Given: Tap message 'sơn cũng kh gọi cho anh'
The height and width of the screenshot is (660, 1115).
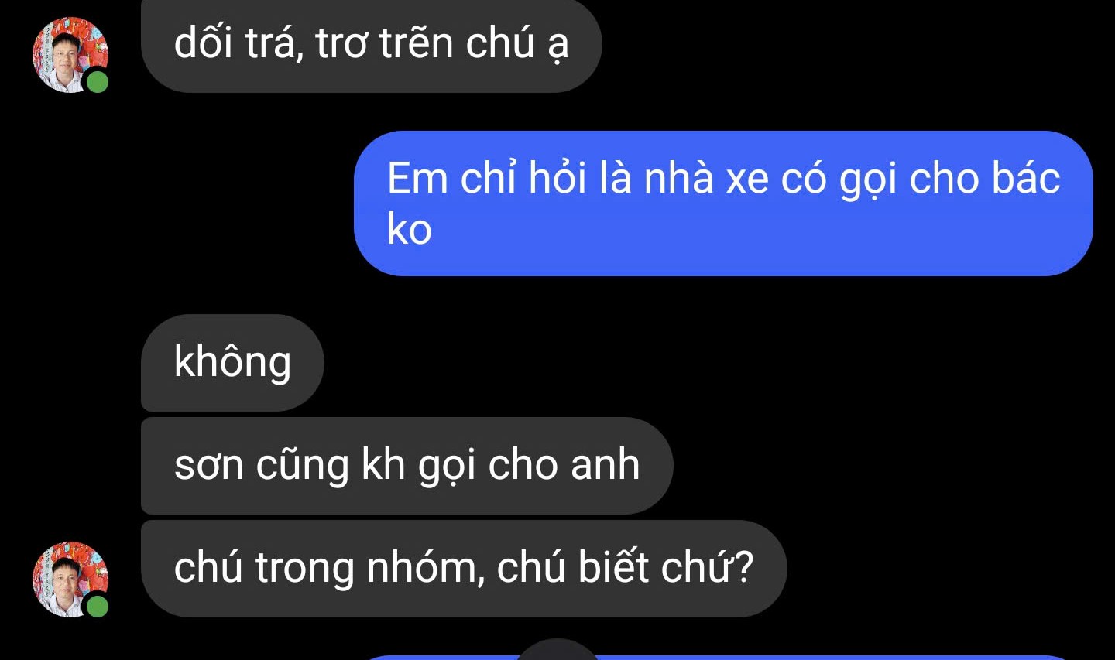Looking at the screenshot, I should (407, 466).
